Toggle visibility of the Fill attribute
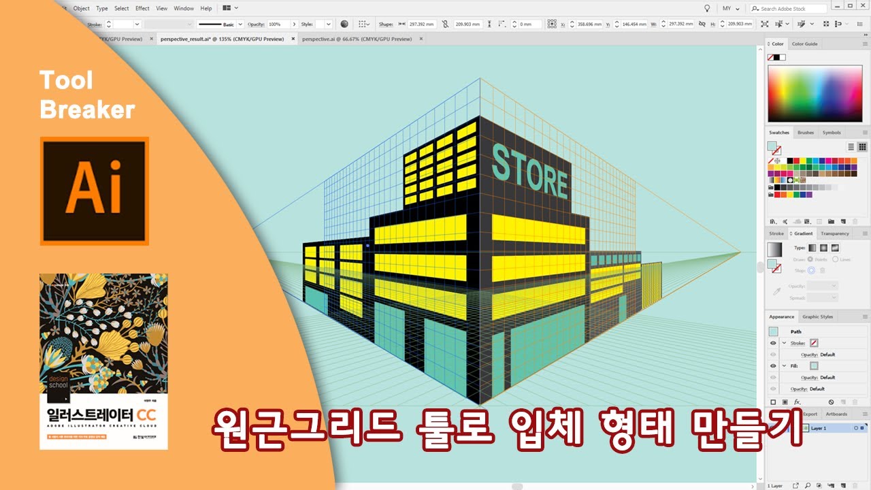This screenshot has height=490, width=871. tap(773, 365)
